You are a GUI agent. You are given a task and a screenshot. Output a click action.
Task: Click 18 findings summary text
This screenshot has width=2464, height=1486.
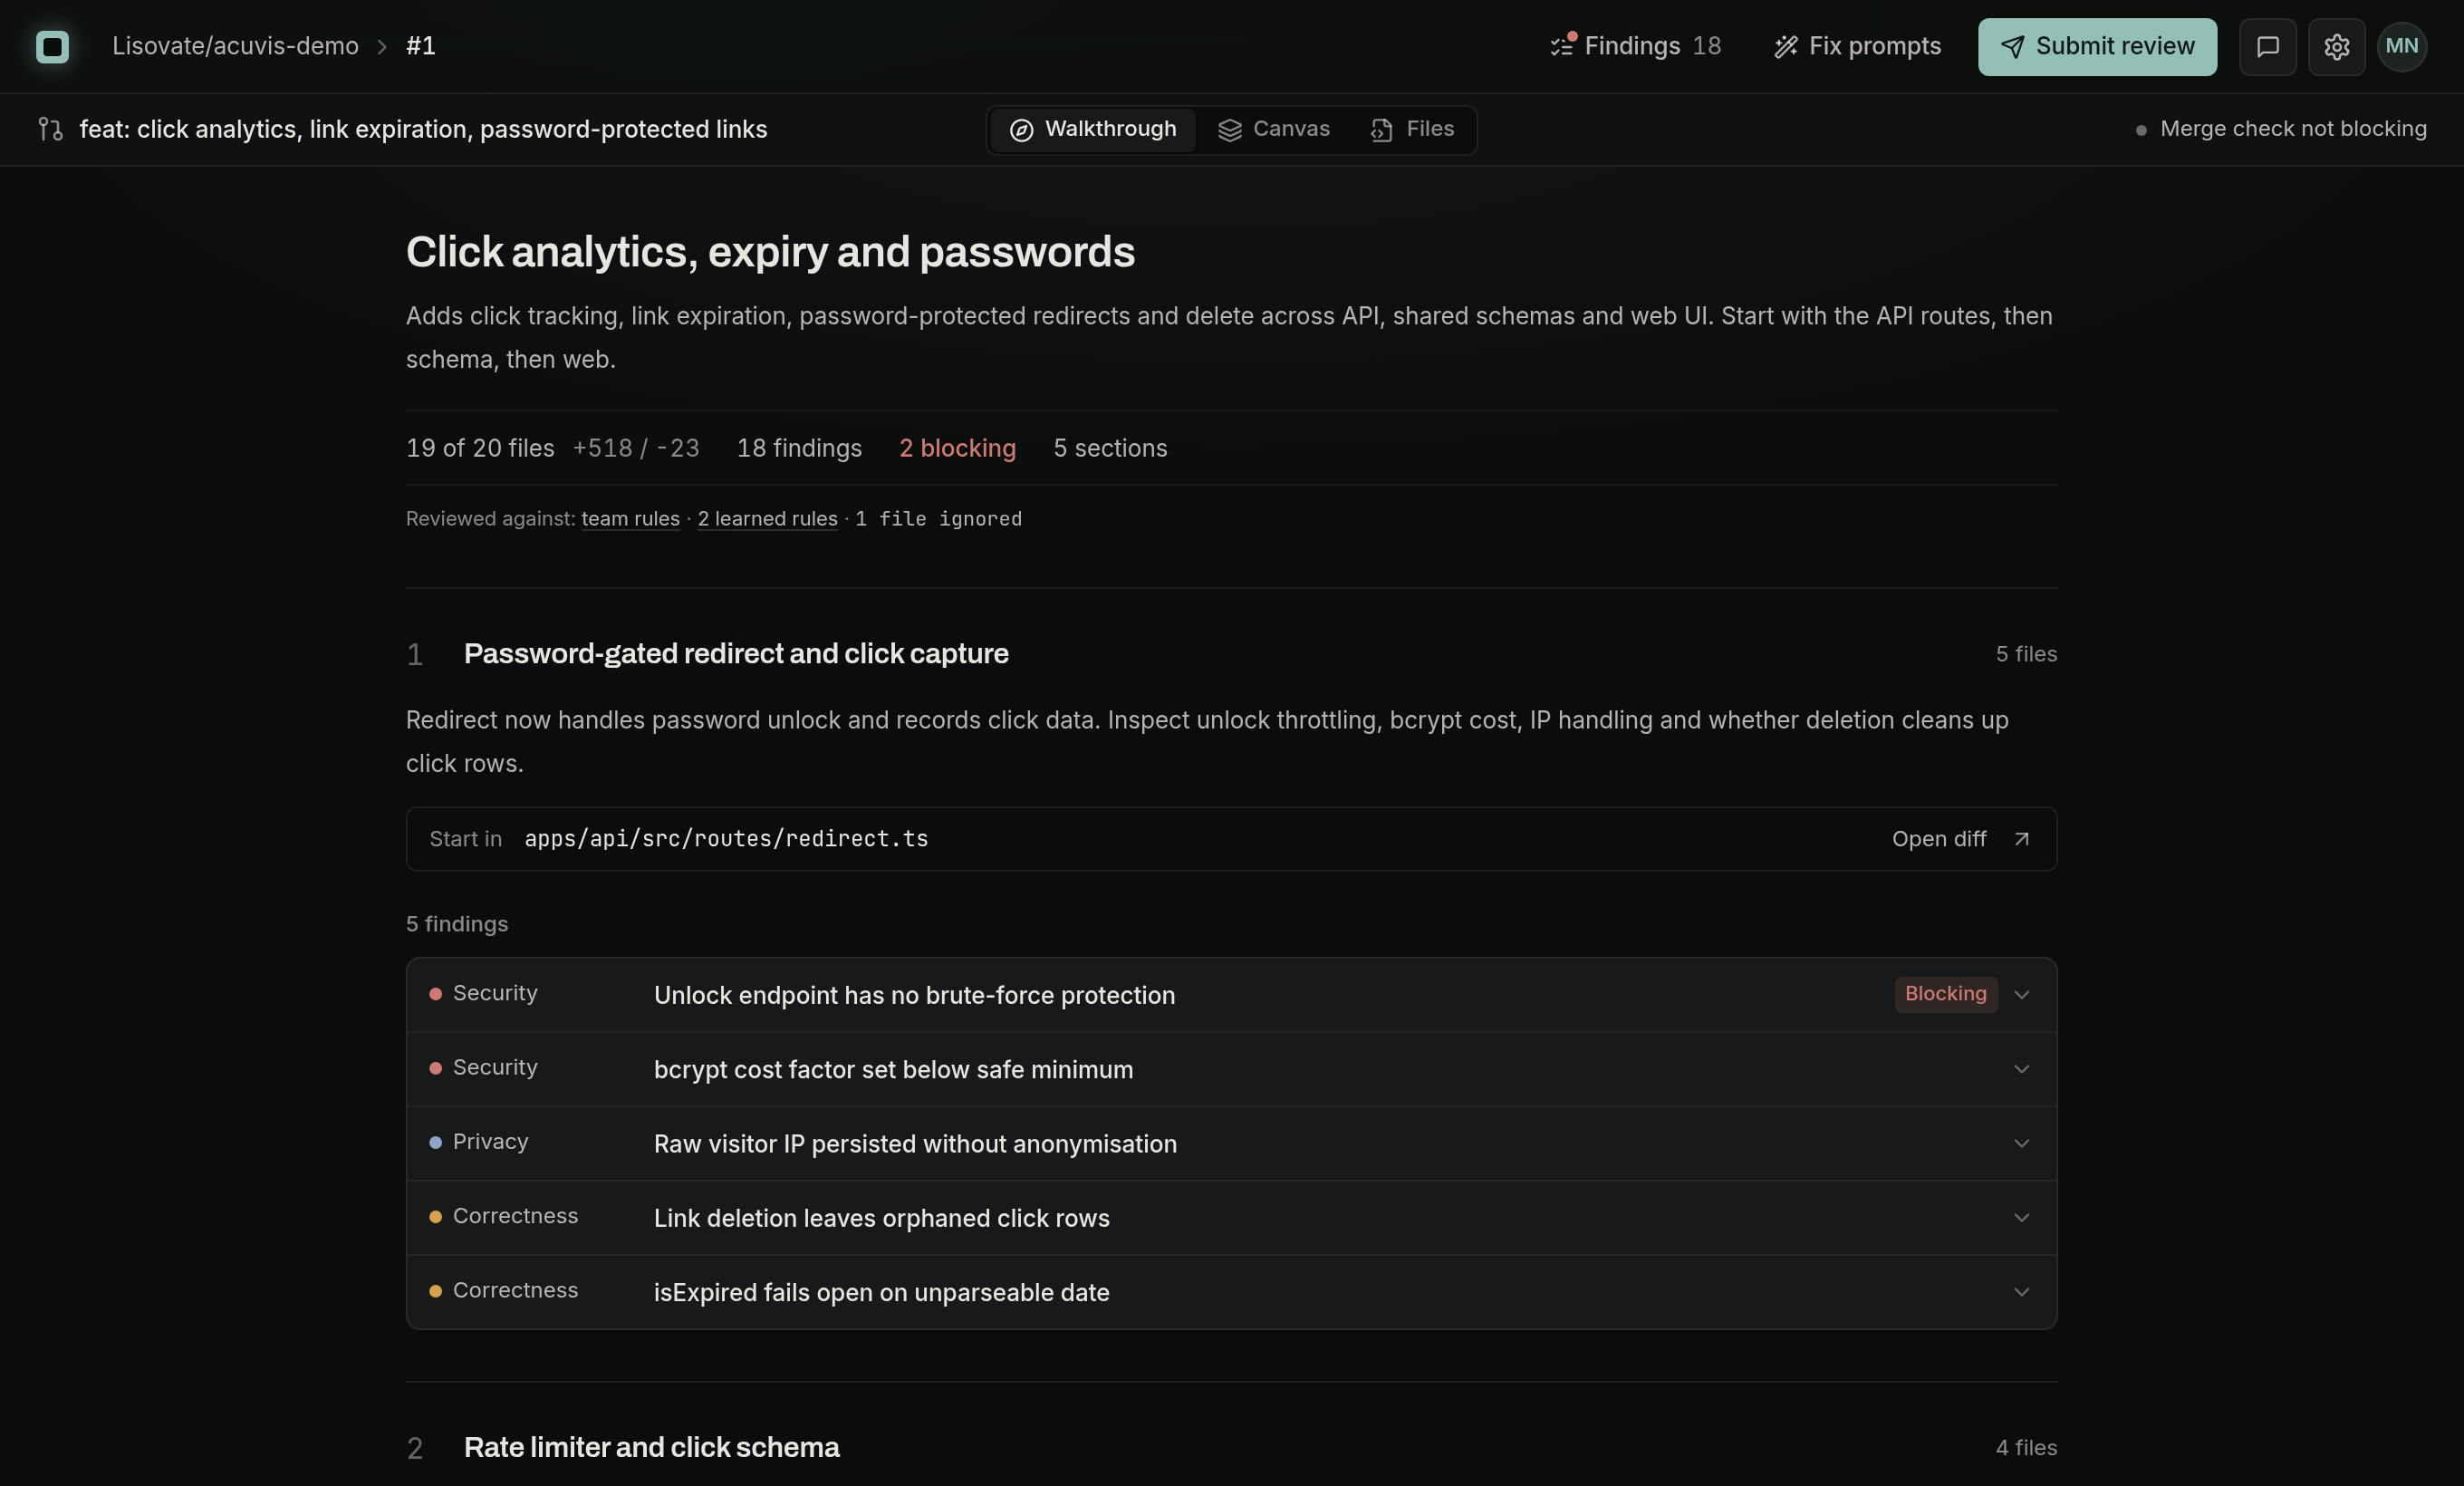click(x=799, y=448)
